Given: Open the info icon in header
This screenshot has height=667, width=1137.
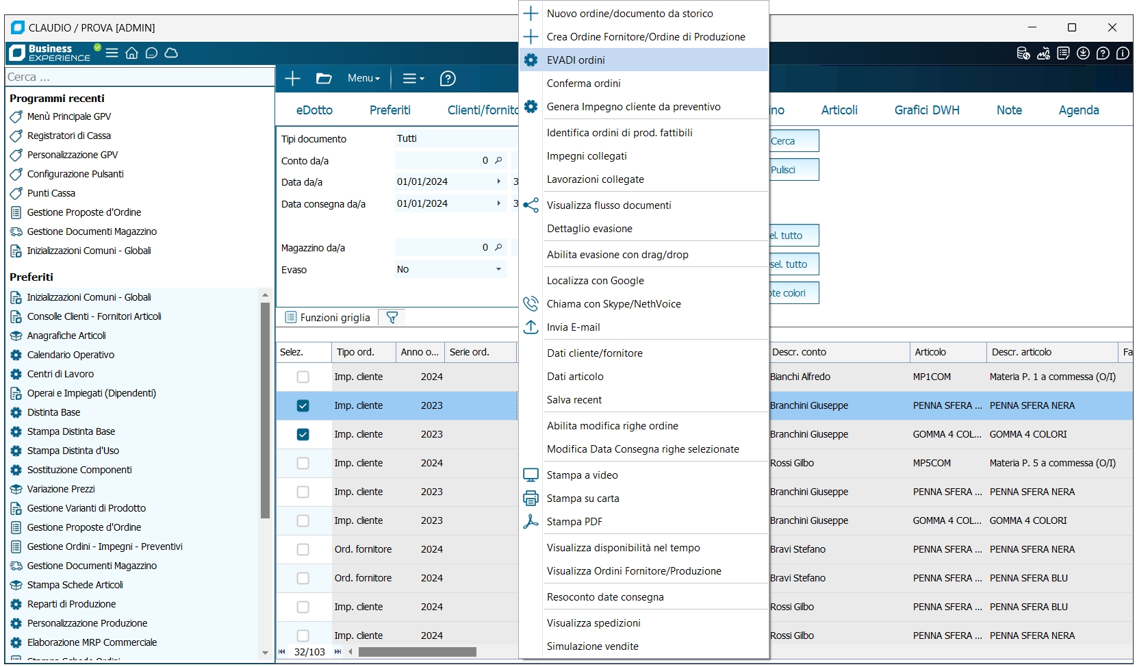Looking at the screenshot, I should pos(1123,53).
